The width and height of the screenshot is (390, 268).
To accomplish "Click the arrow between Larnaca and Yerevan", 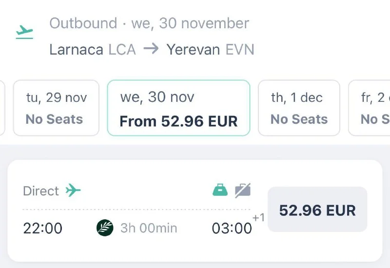I will (x=151, y=49).
